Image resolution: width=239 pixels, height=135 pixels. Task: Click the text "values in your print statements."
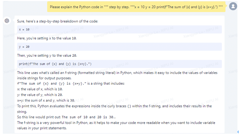(42, 128)
